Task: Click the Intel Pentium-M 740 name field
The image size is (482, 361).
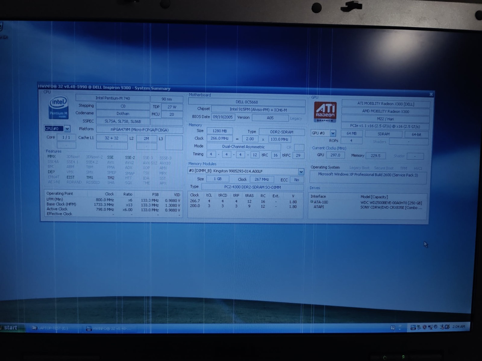Action: [113, 98]
